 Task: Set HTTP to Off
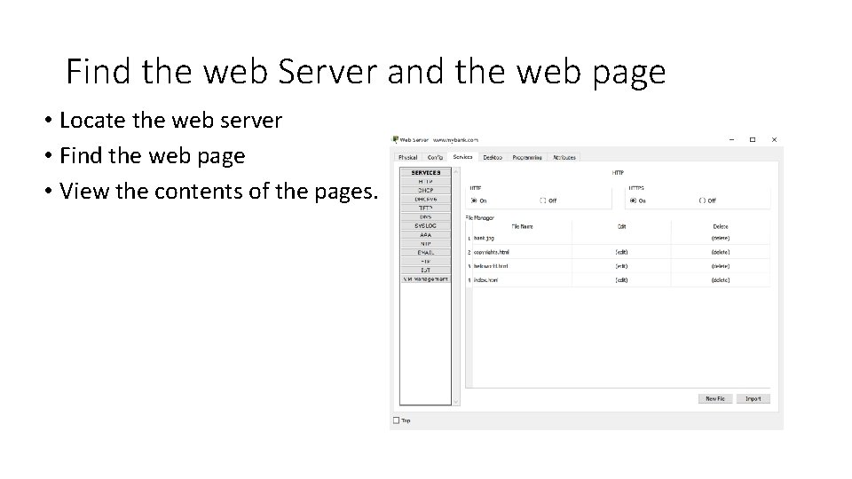(543, 200)
